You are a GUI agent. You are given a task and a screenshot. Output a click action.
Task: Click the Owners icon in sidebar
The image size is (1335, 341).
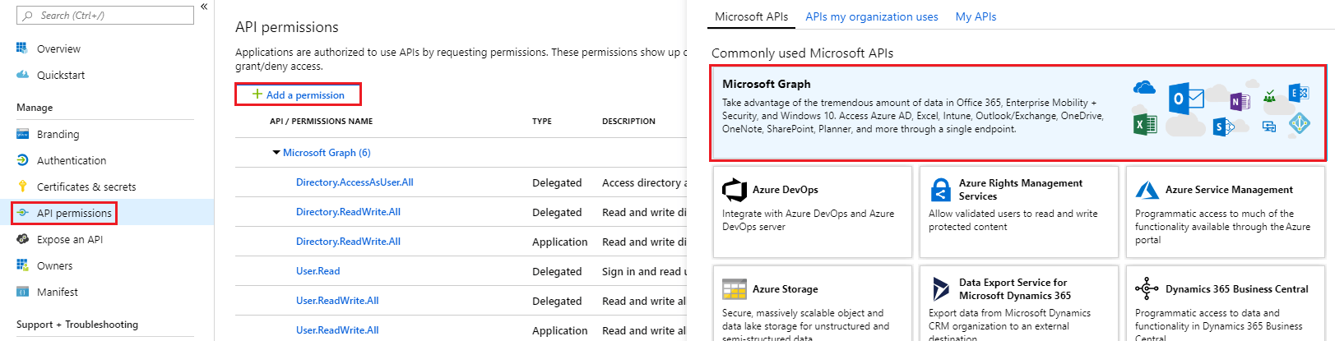click(22, 265)
